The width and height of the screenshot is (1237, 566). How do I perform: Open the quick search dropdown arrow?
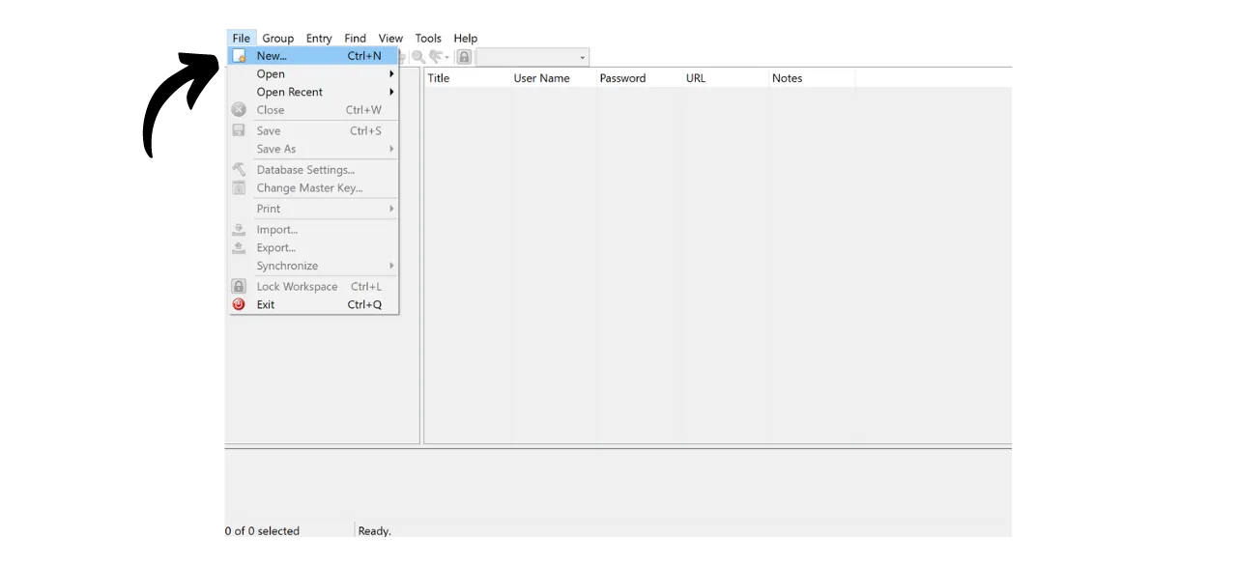click(581, 56)
